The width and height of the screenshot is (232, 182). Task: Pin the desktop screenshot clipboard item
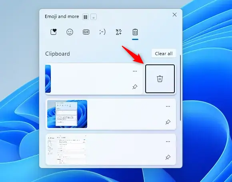168,122
